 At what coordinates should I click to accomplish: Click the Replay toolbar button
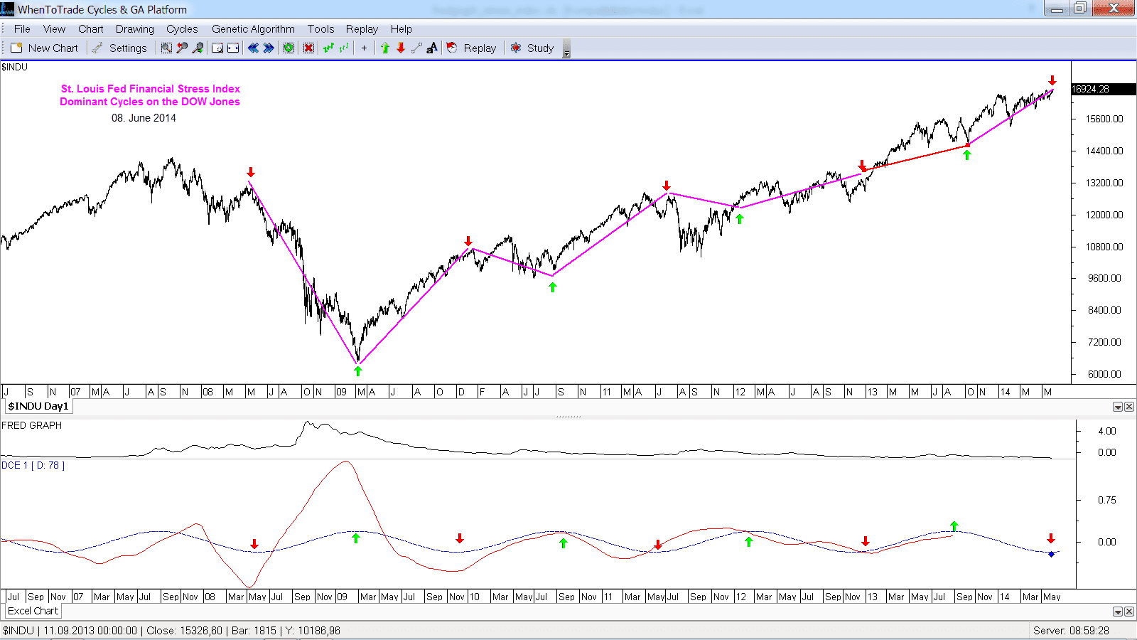pyautogui.click(x=472, y=48)
